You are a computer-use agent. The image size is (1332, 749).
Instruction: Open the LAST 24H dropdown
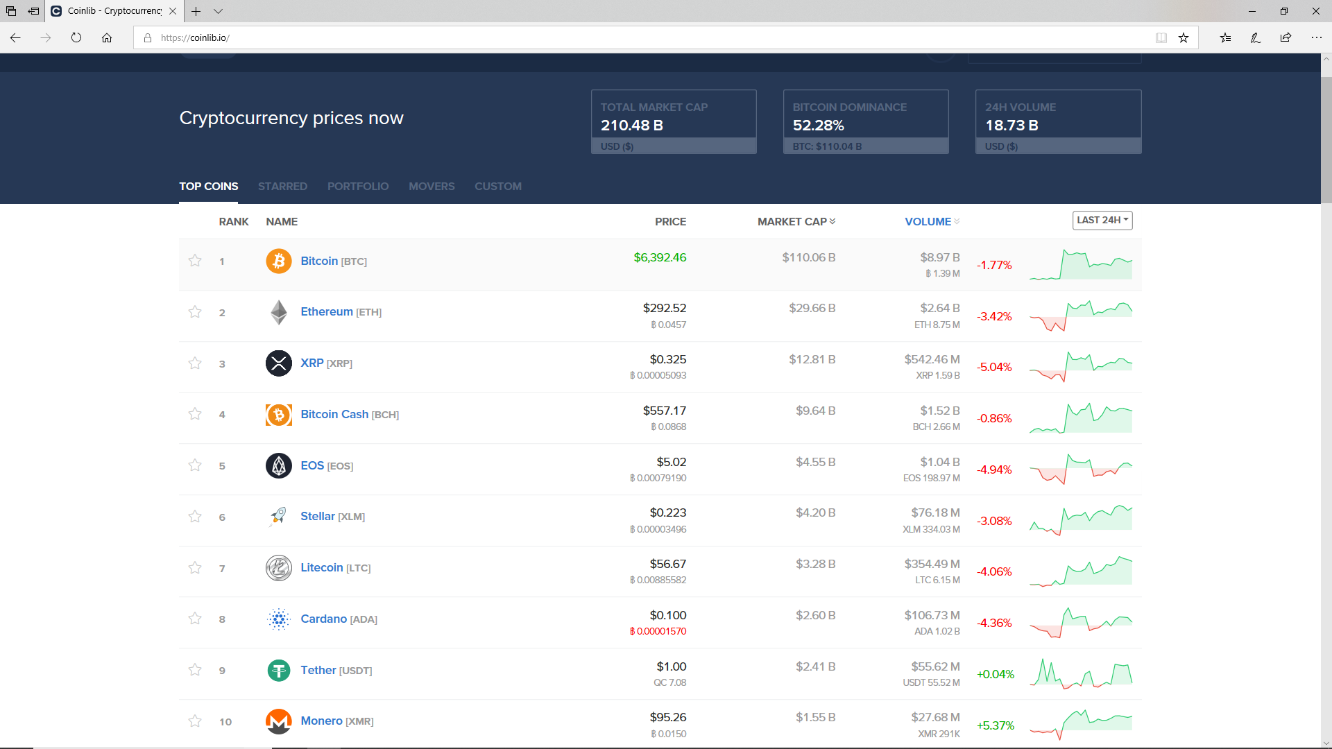[1102, 220]
